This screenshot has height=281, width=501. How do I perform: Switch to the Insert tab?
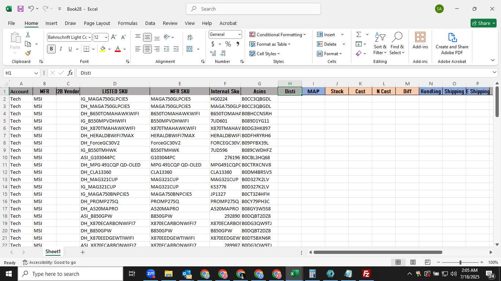pos(51,23)
